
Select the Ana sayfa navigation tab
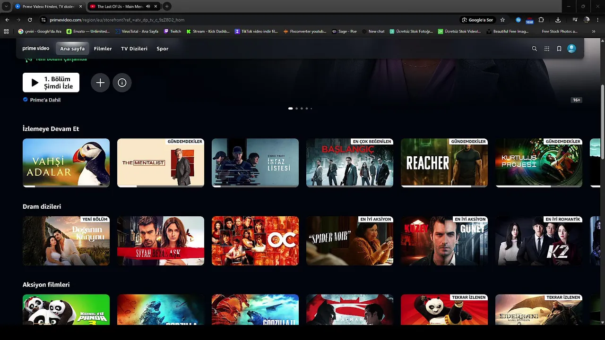point(72,49)
